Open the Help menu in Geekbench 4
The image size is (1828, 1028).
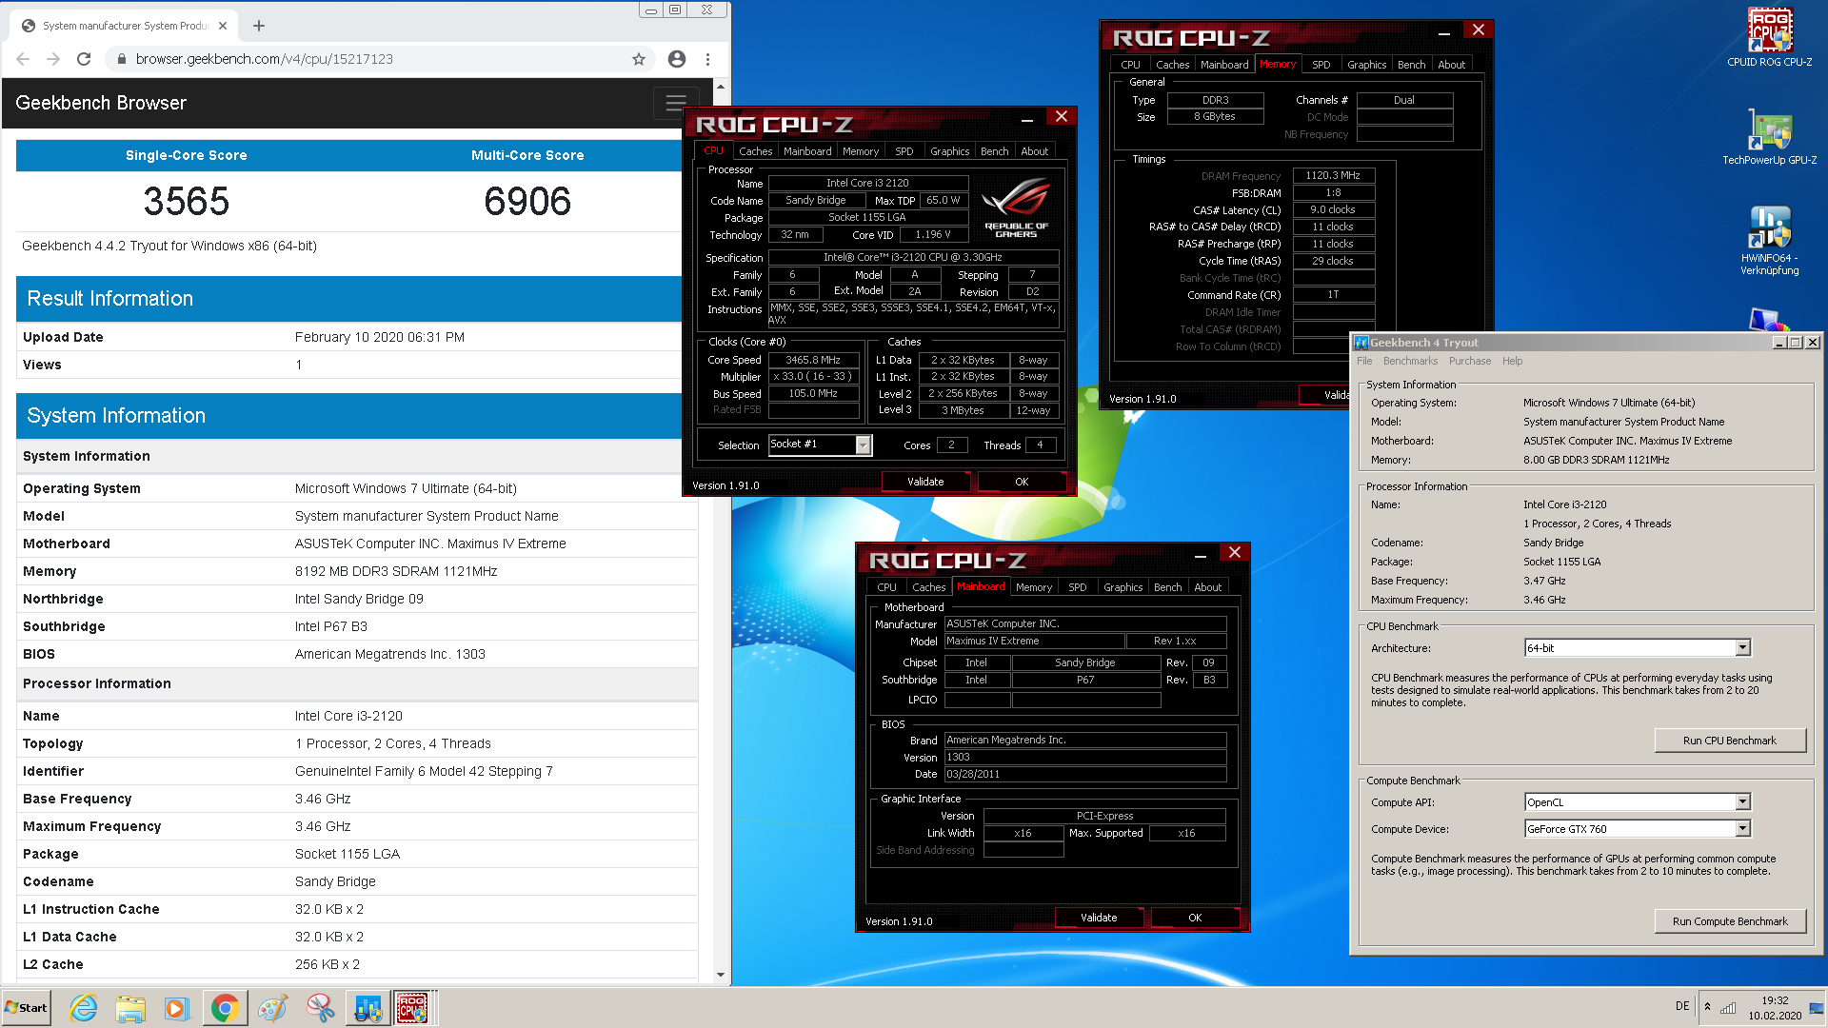point(1512,361)
